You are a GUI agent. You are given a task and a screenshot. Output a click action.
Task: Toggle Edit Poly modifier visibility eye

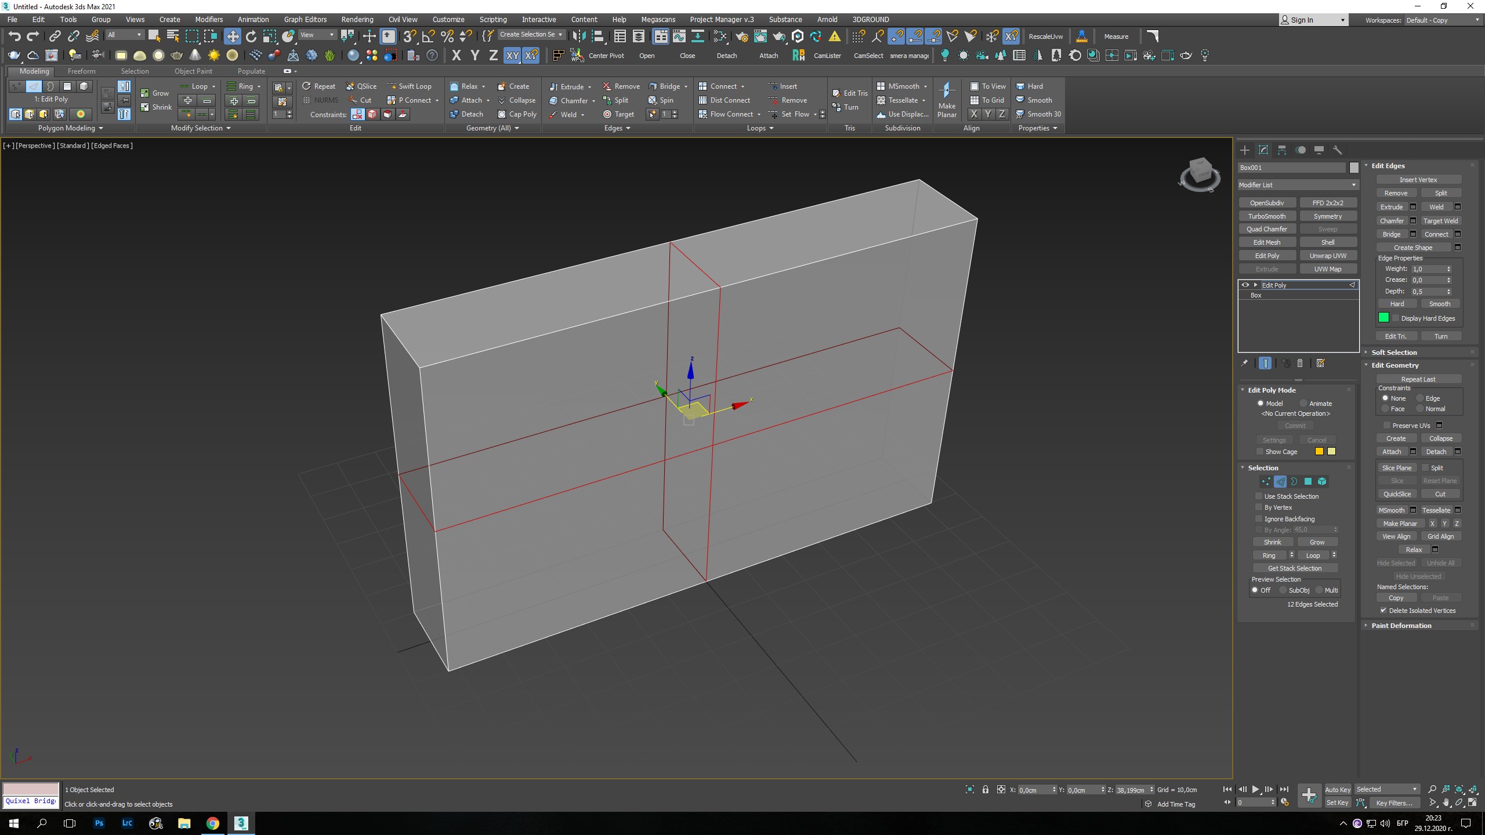point(1245,285)
